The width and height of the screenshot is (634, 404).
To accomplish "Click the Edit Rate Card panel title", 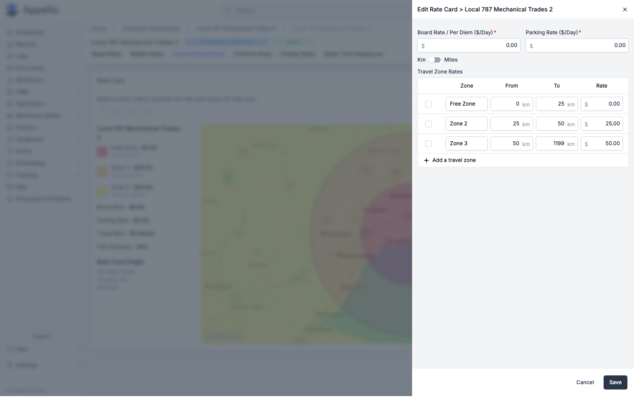I will [x=485, y=9].
